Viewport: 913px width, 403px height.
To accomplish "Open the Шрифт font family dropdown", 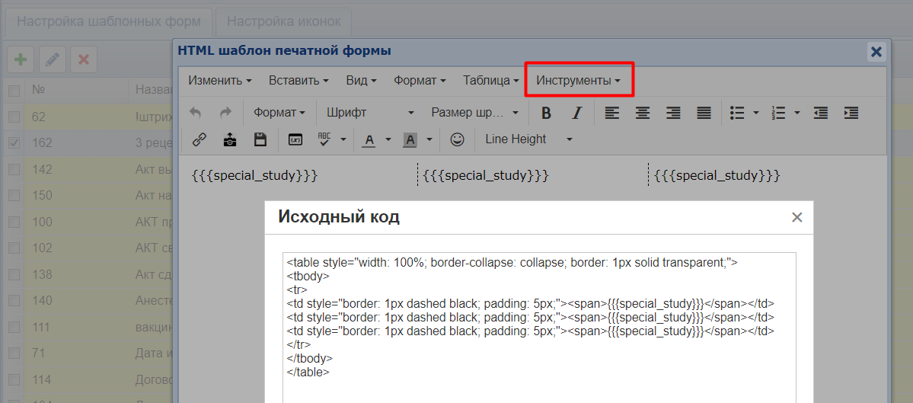I will tap(369, 113).
